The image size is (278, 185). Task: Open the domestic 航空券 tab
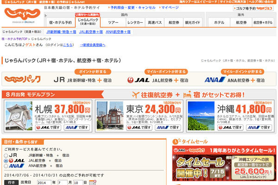coord(174,23)
